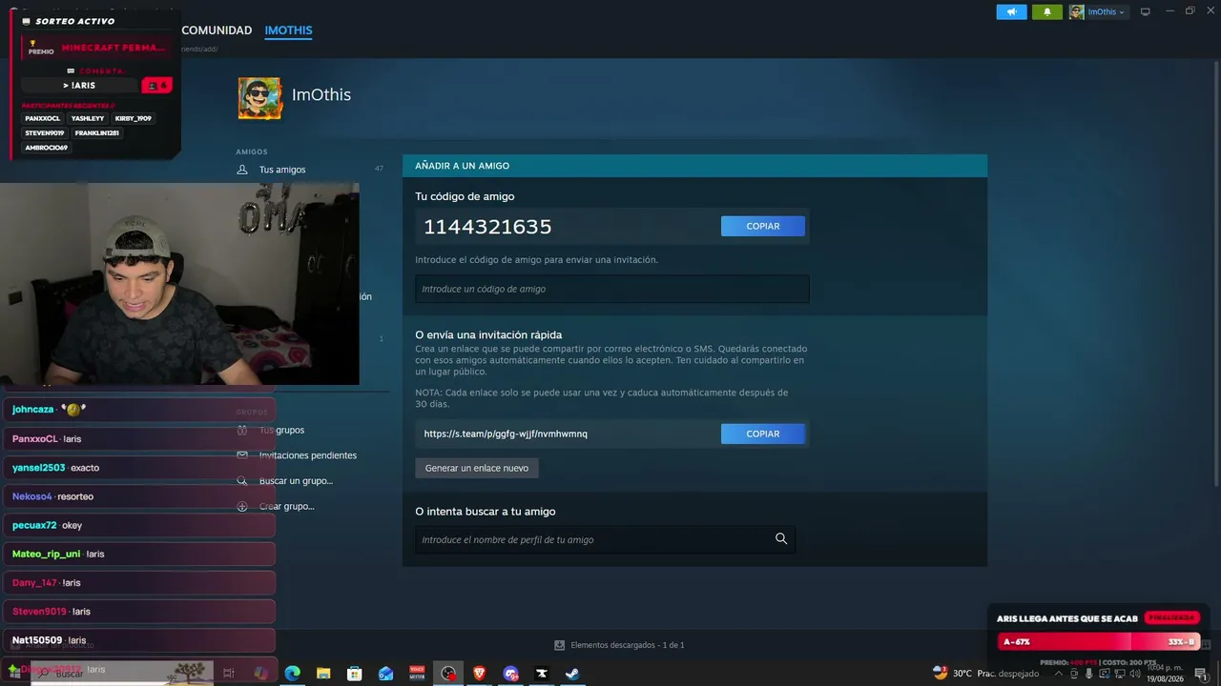The width and height of the screenshot is (1221, 686).
Task: Open Outlook from taskbar
Action: point(385,674)
